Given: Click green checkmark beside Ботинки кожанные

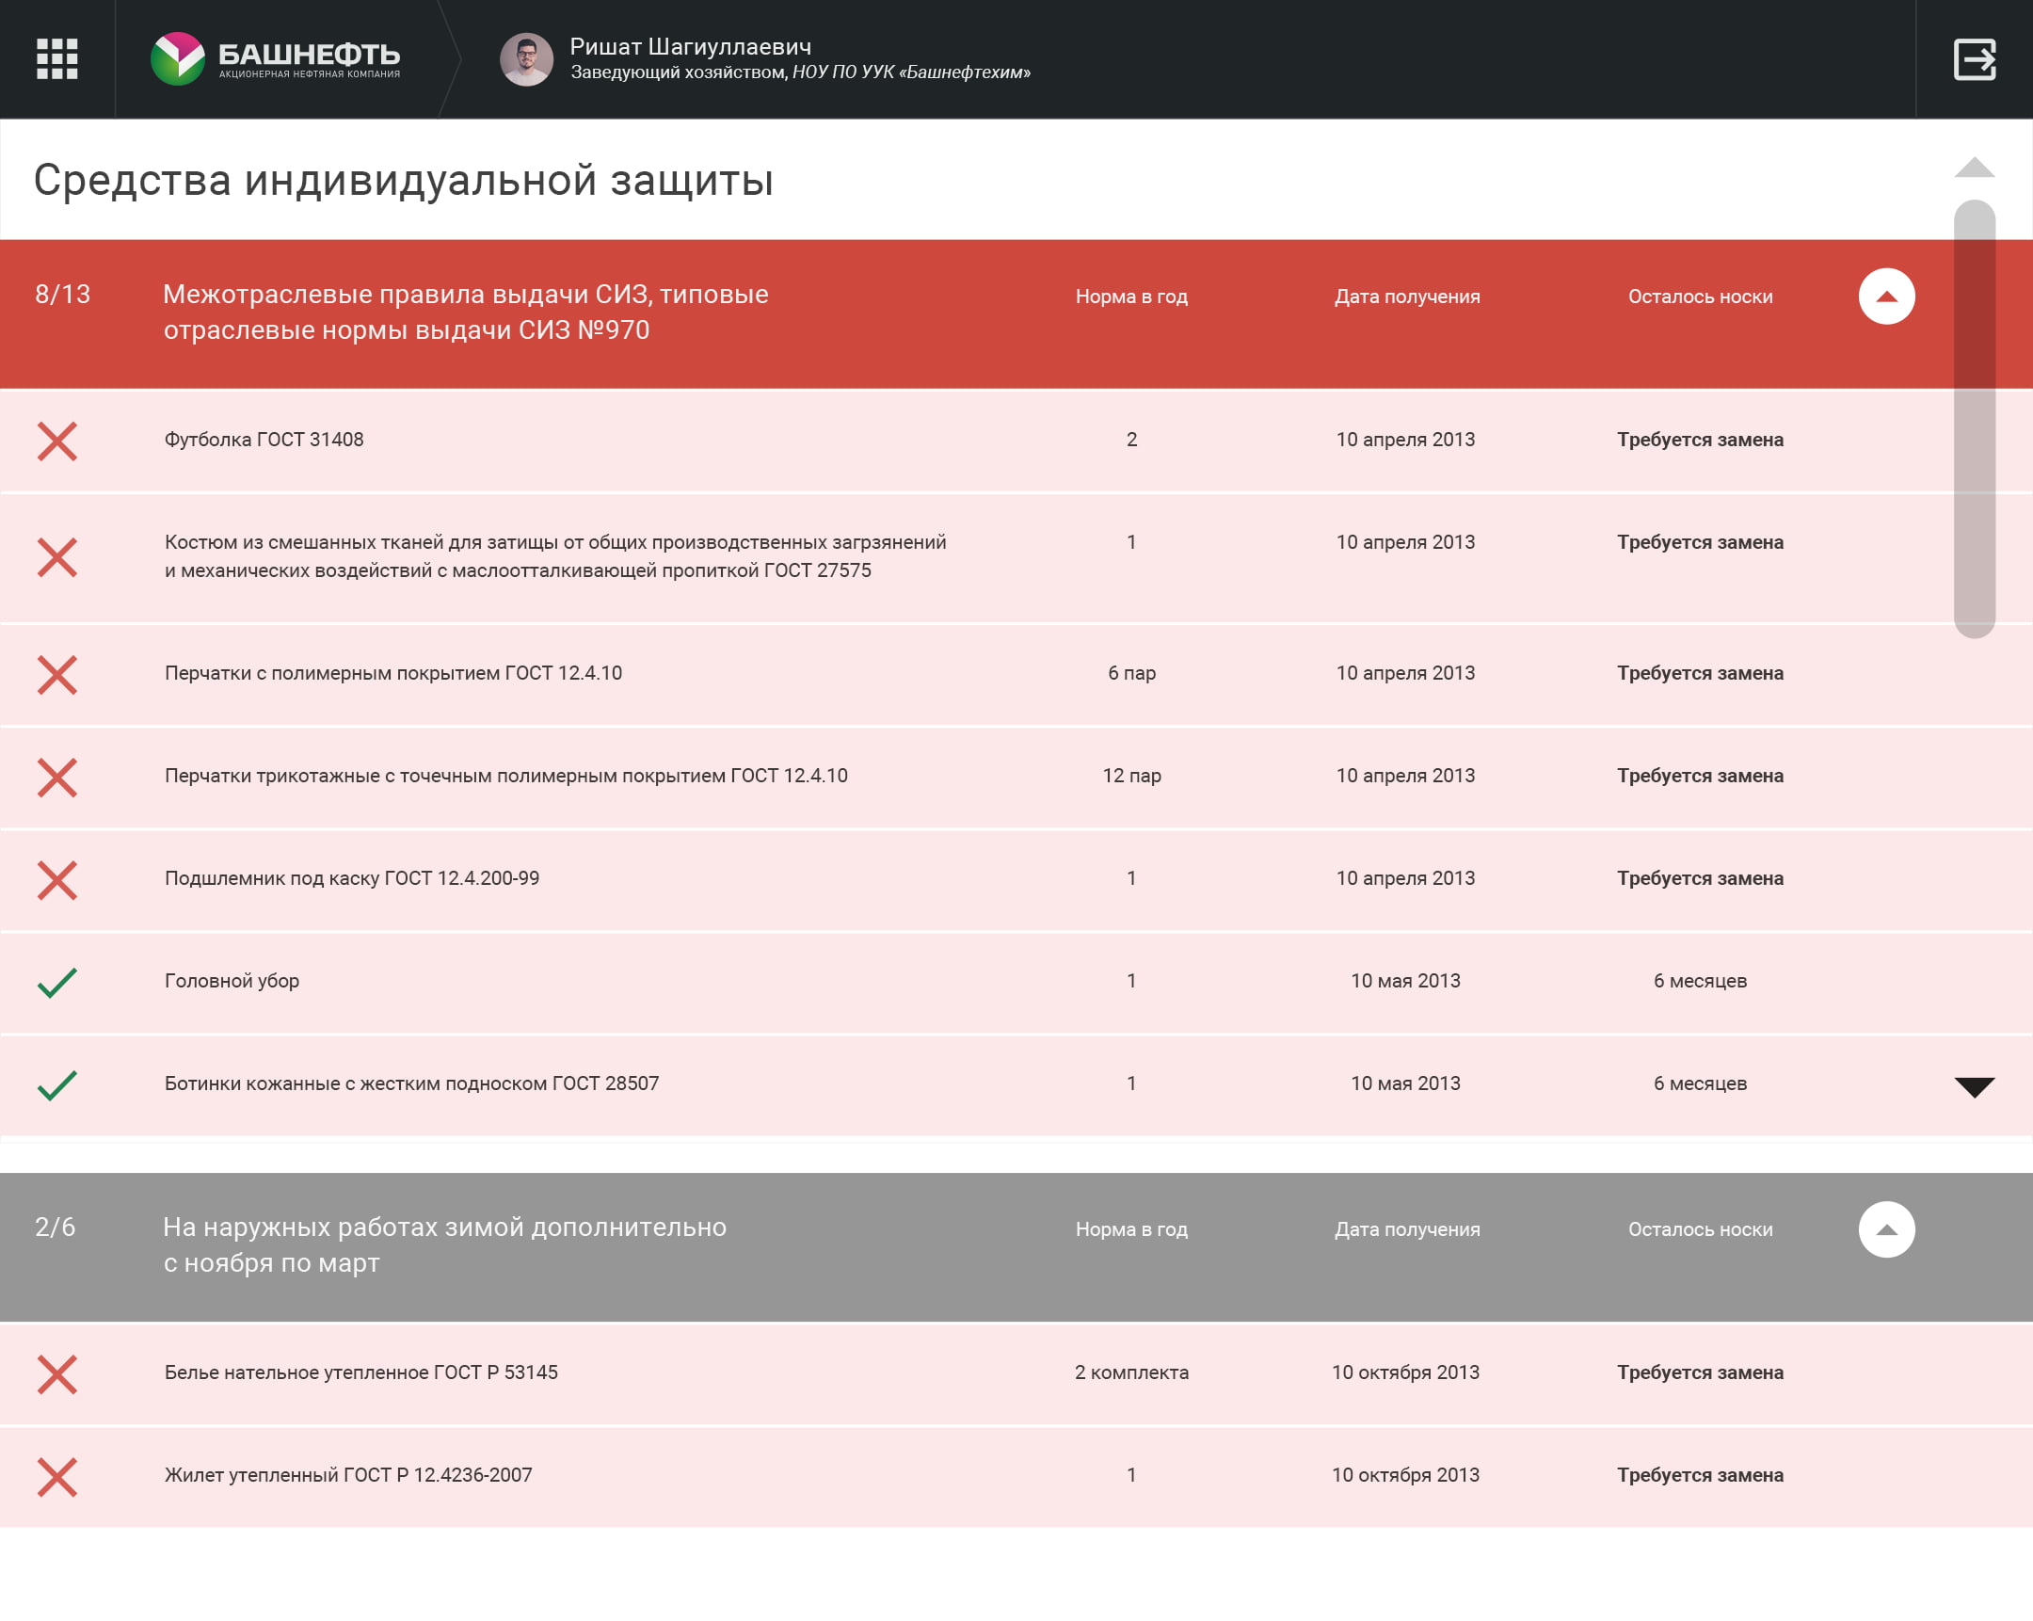Looking at the screenshot, I should click(56, 1084).
